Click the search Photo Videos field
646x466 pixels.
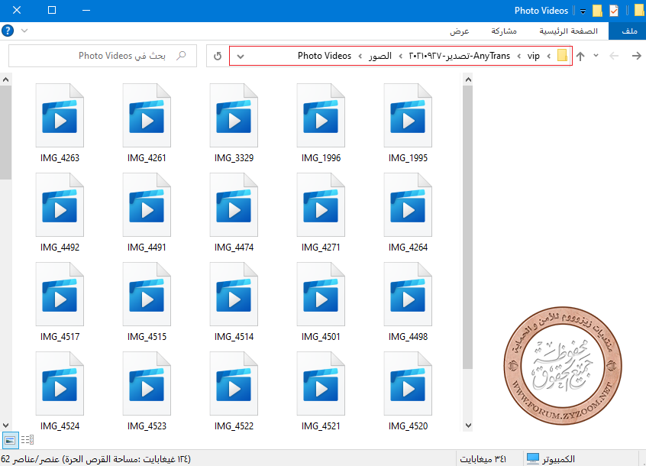point(102,56)
